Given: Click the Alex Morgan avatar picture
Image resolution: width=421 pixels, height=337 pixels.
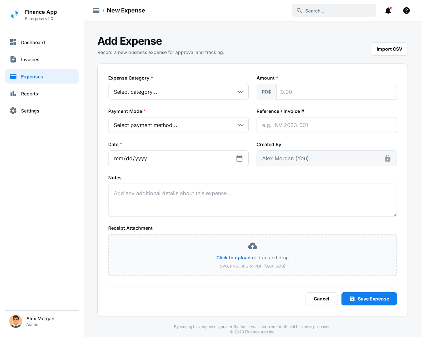Looking at the screenshot, I should pyautogui.click(x=16, y=321).
